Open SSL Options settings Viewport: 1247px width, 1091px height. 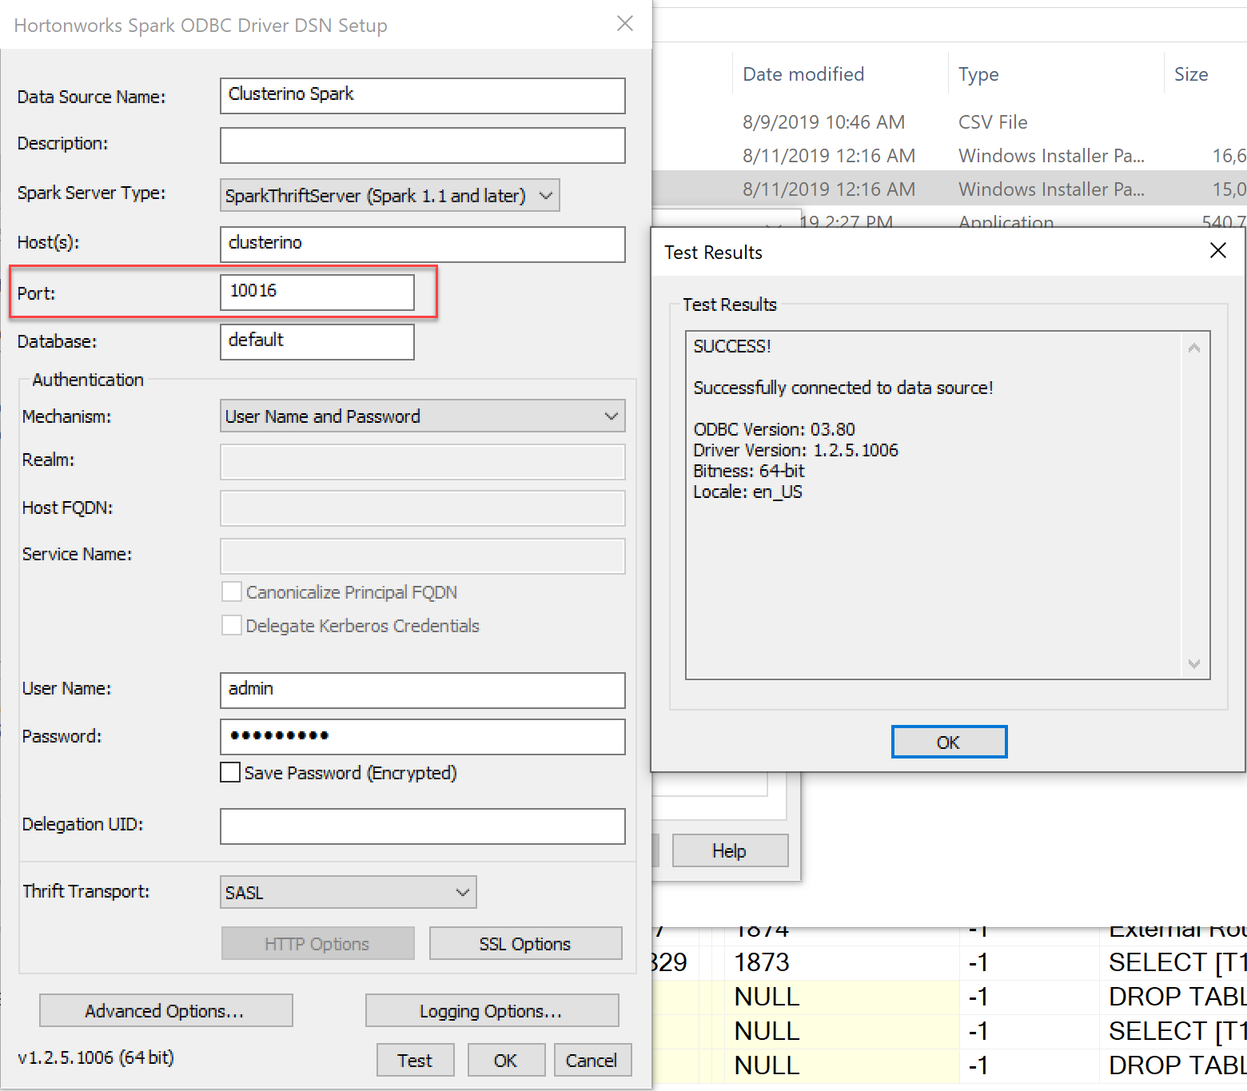[525, 943]
